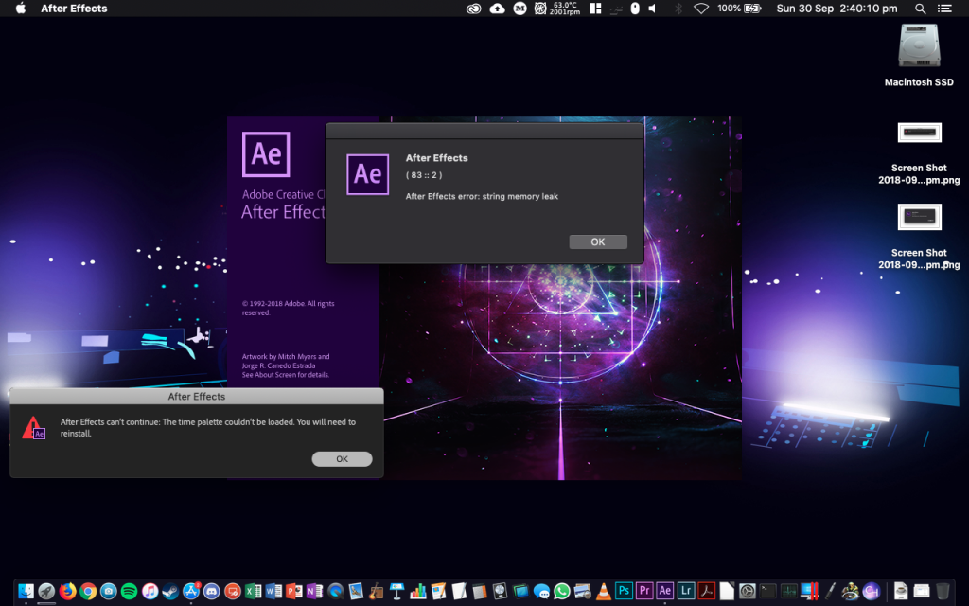The image size is (969, 606).
Task: Click the After Effects icon in the Dock
Action: click(x=665, y=591)
